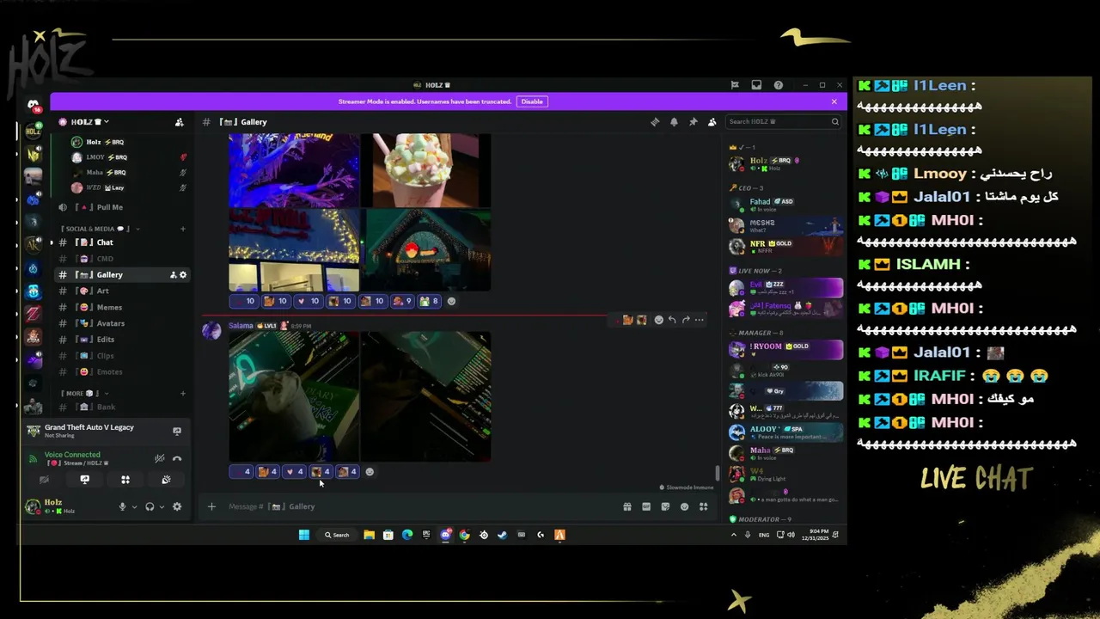Toggle heart reaction with count 10

[x=308, y=301]
